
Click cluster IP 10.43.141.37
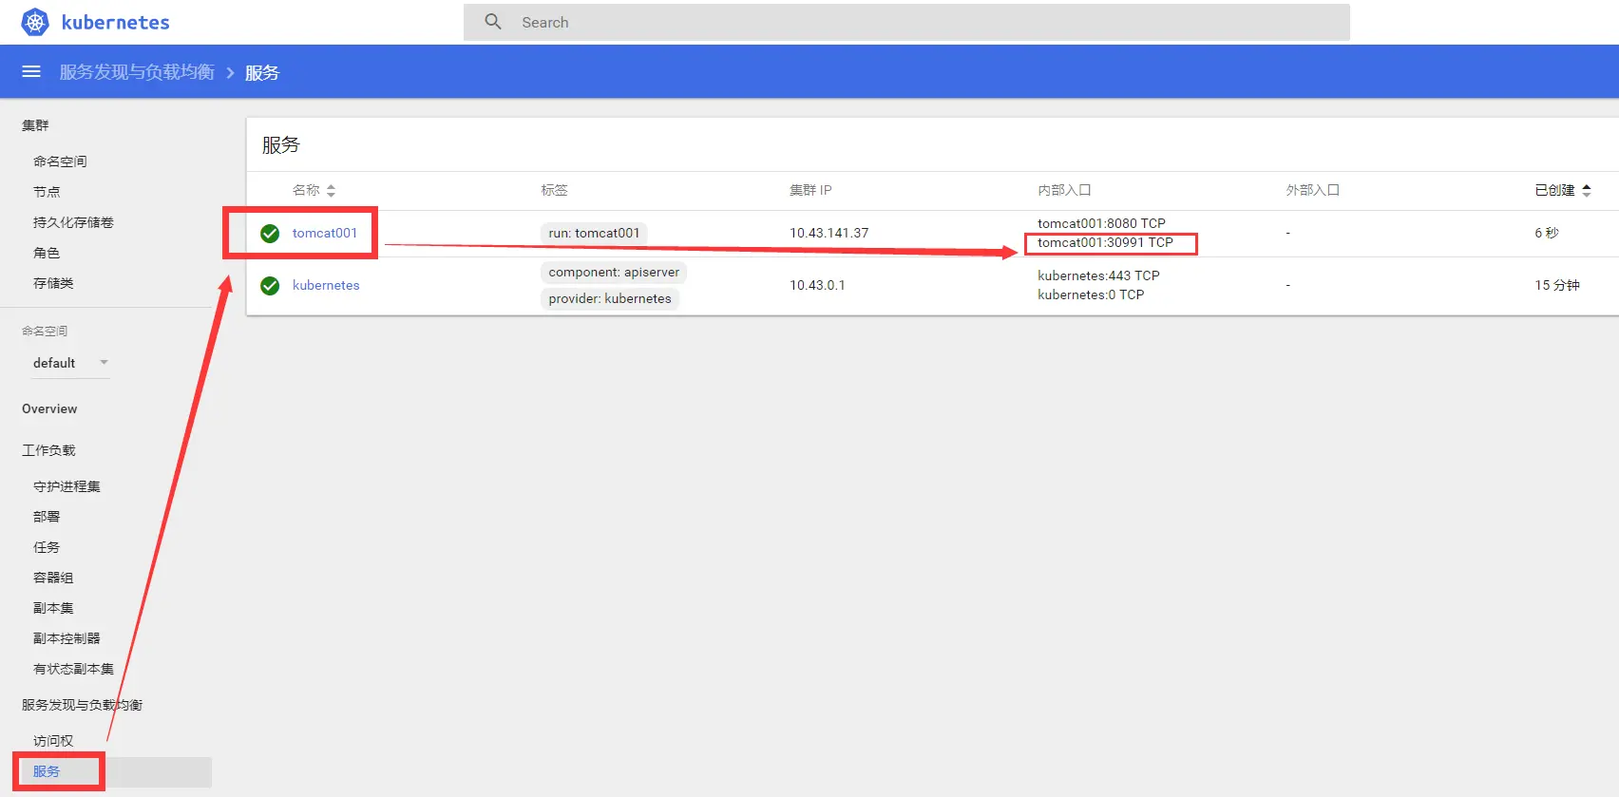click(x=829, y=233)
